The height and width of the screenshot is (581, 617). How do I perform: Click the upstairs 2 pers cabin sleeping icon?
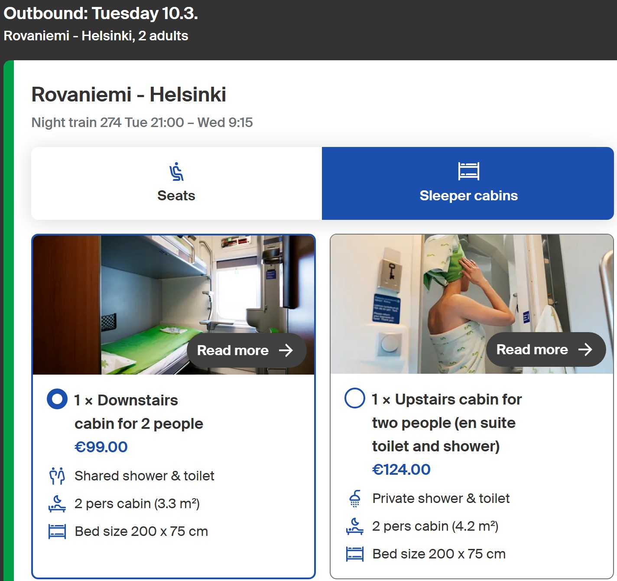(x=355, y=526)
